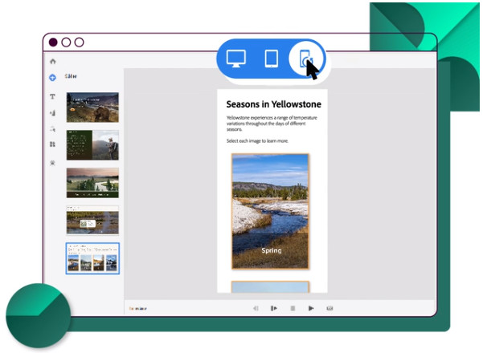Open the interactions icon with cursor pointer
Screen dimensions: 483x353
point(53,129)
